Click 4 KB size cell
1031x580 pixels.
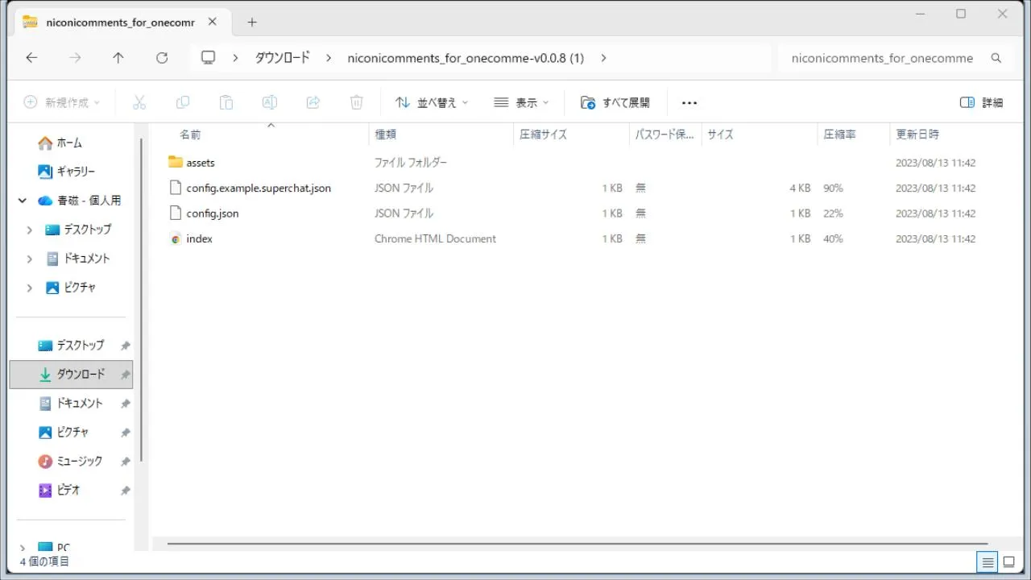tap(800, 188)
